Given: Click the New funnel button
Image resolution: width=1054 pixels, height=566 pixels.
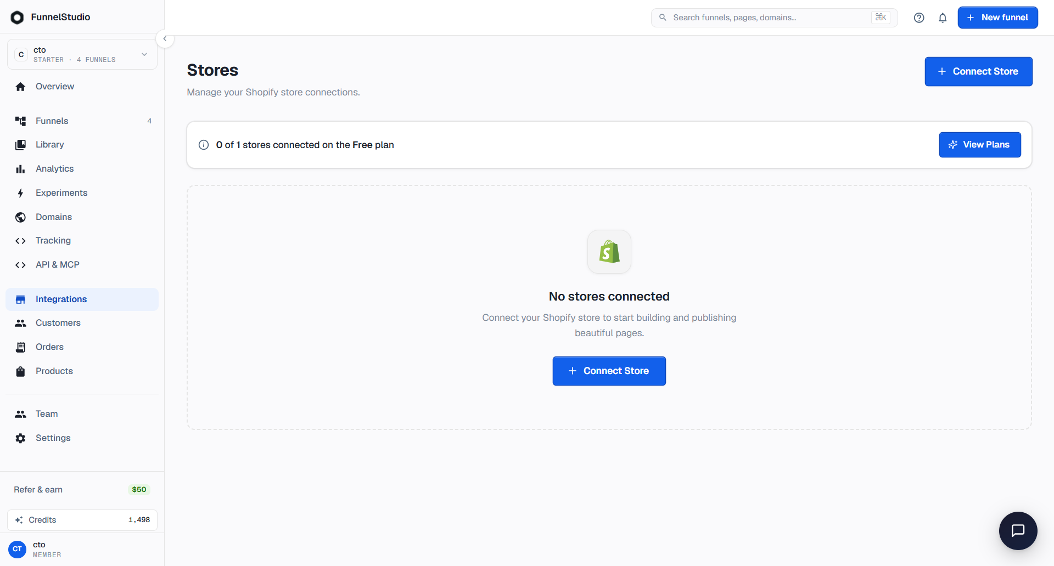Looking at the screenshot, I should click(x=997, y=18).
